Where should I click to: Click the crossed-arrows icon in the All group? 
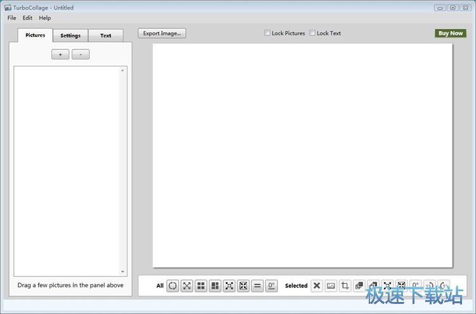187,286
